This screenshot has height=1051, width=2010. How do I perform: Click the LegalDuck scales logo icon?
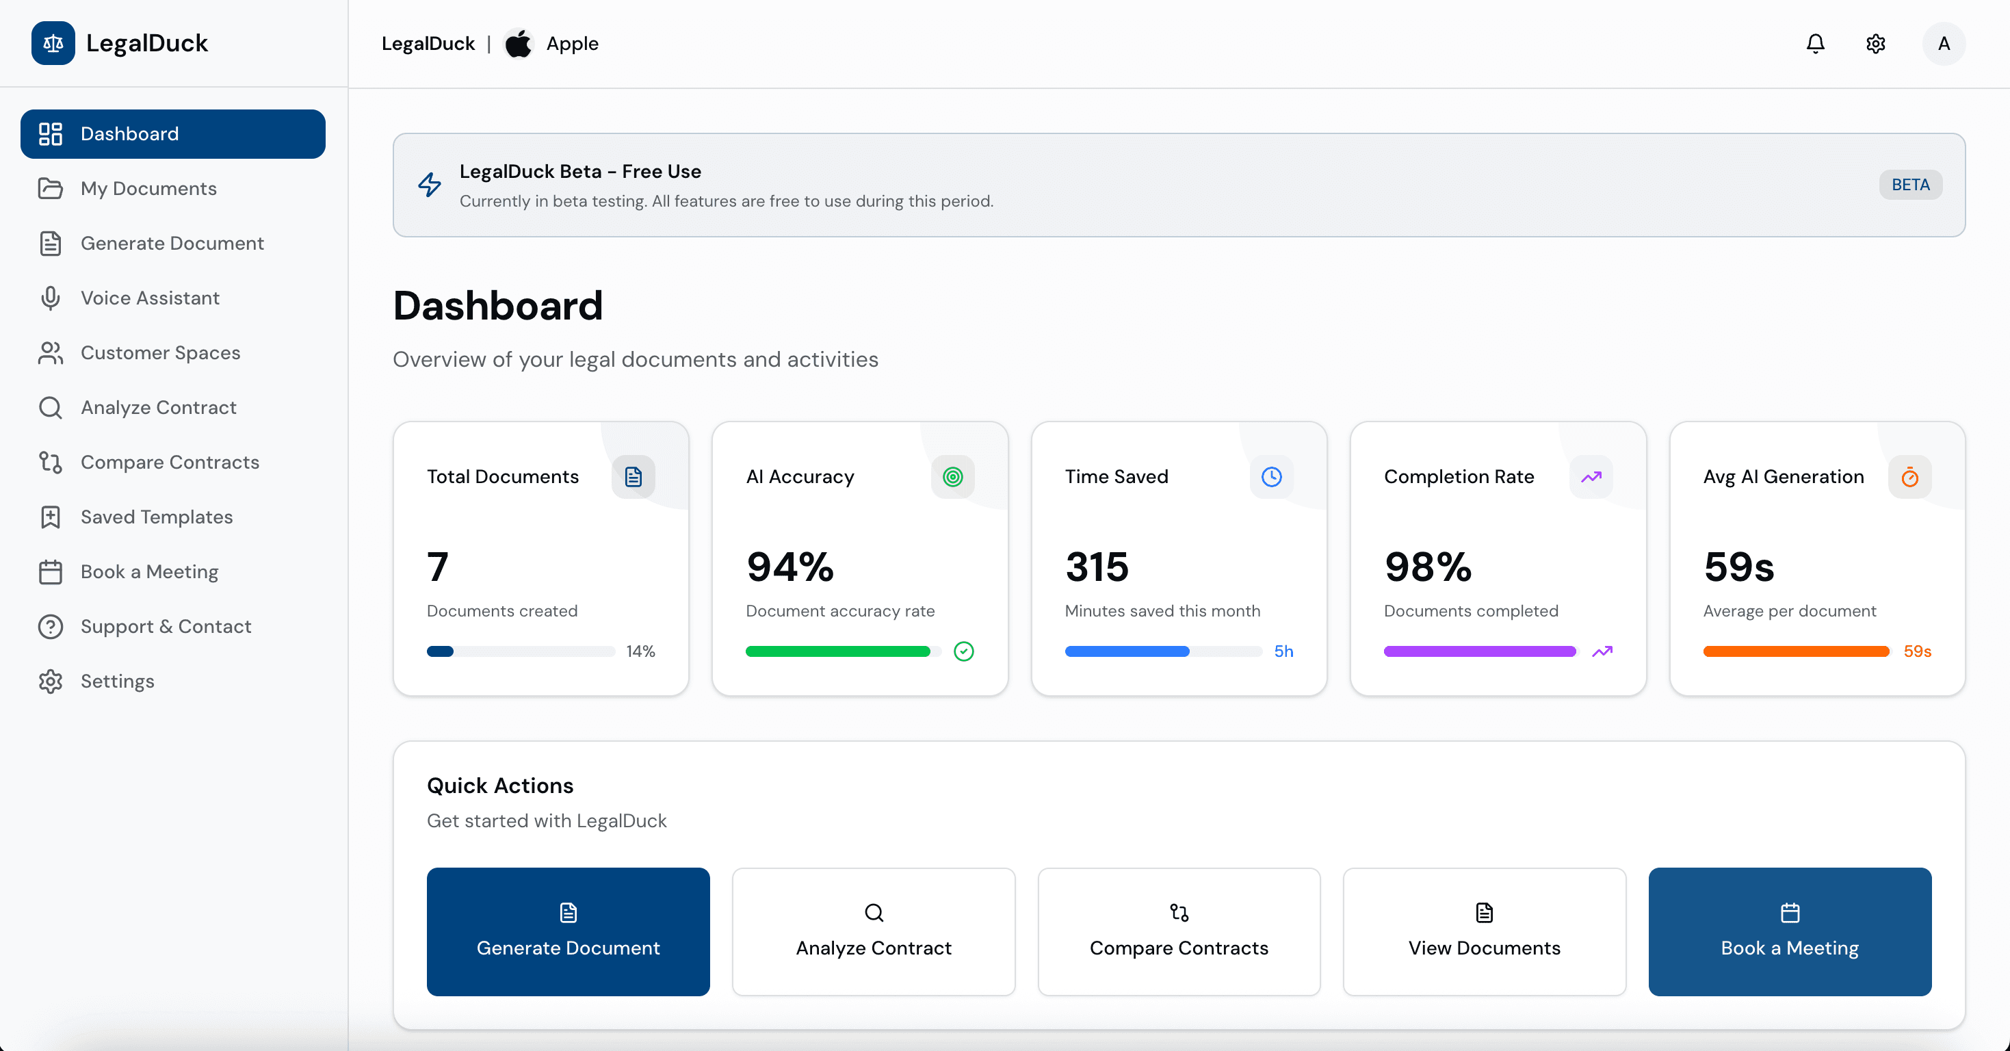point(53,43)
